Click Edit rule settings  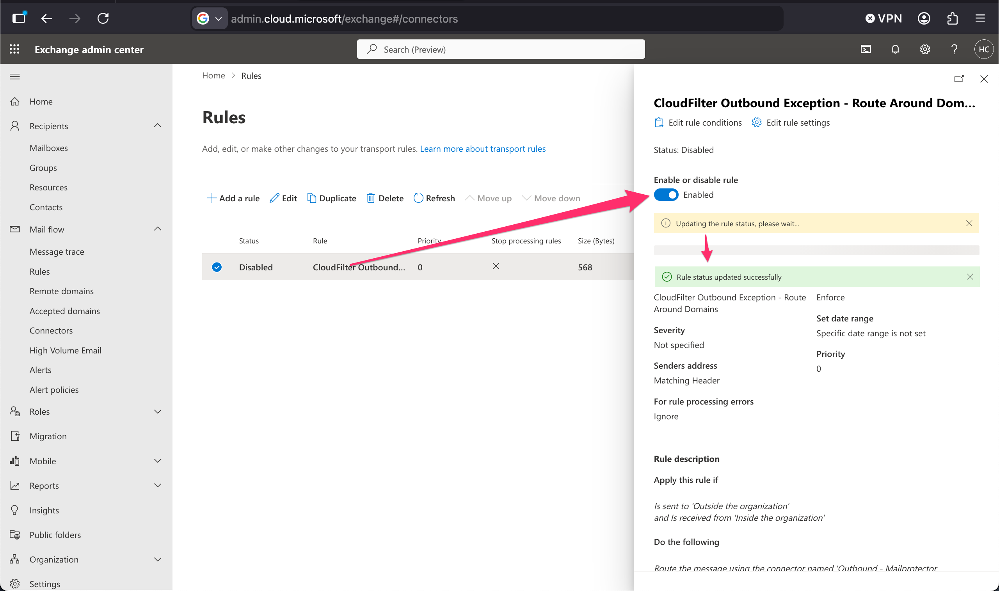[791, 122]
